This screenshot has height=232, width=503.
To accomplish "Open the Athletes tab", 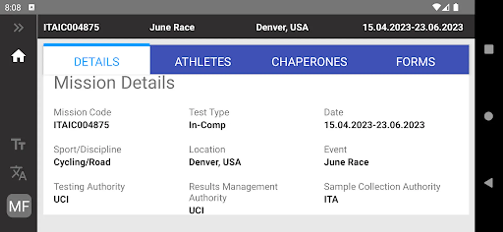I will click(203, 62).
